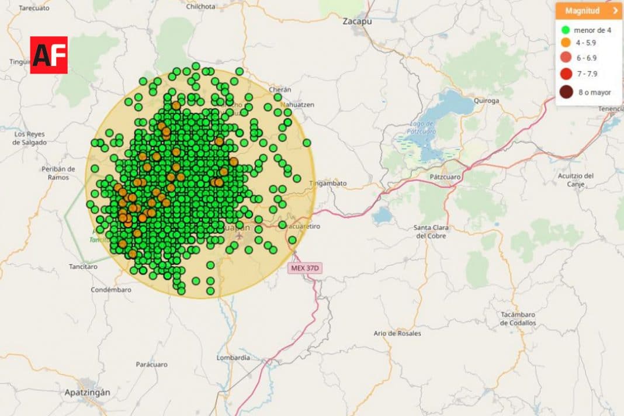Collapse legend using the Magnitud chevron arrow
This screenshot has width=624, height=416.
(615, 11)
